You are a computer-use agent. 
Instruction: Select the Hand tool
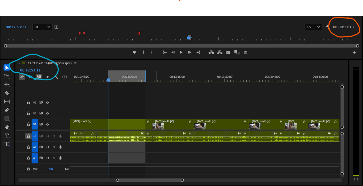pos(7,127)
